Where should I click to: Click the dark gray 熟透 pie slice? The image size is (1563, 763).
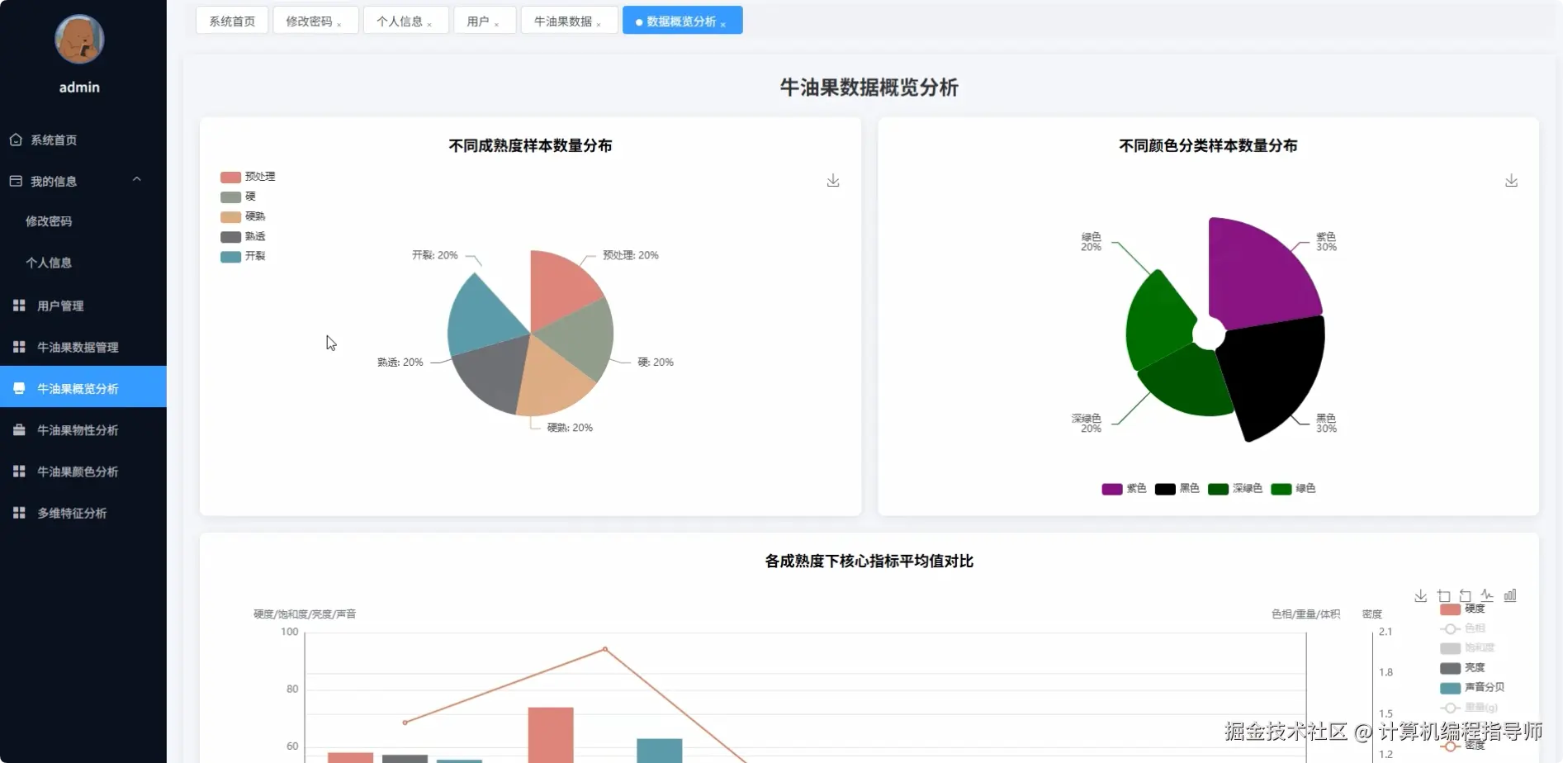[x=493, y=372]
